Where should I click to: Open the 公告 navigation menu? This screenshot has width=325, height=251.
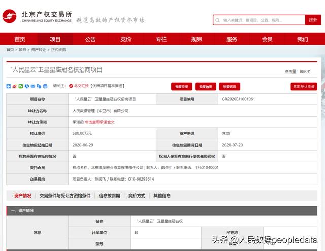[90, 39]
